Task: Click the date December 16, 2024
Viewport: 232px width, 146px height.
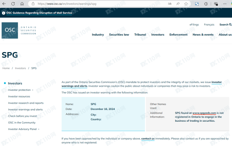Action: tap(103, 109)
